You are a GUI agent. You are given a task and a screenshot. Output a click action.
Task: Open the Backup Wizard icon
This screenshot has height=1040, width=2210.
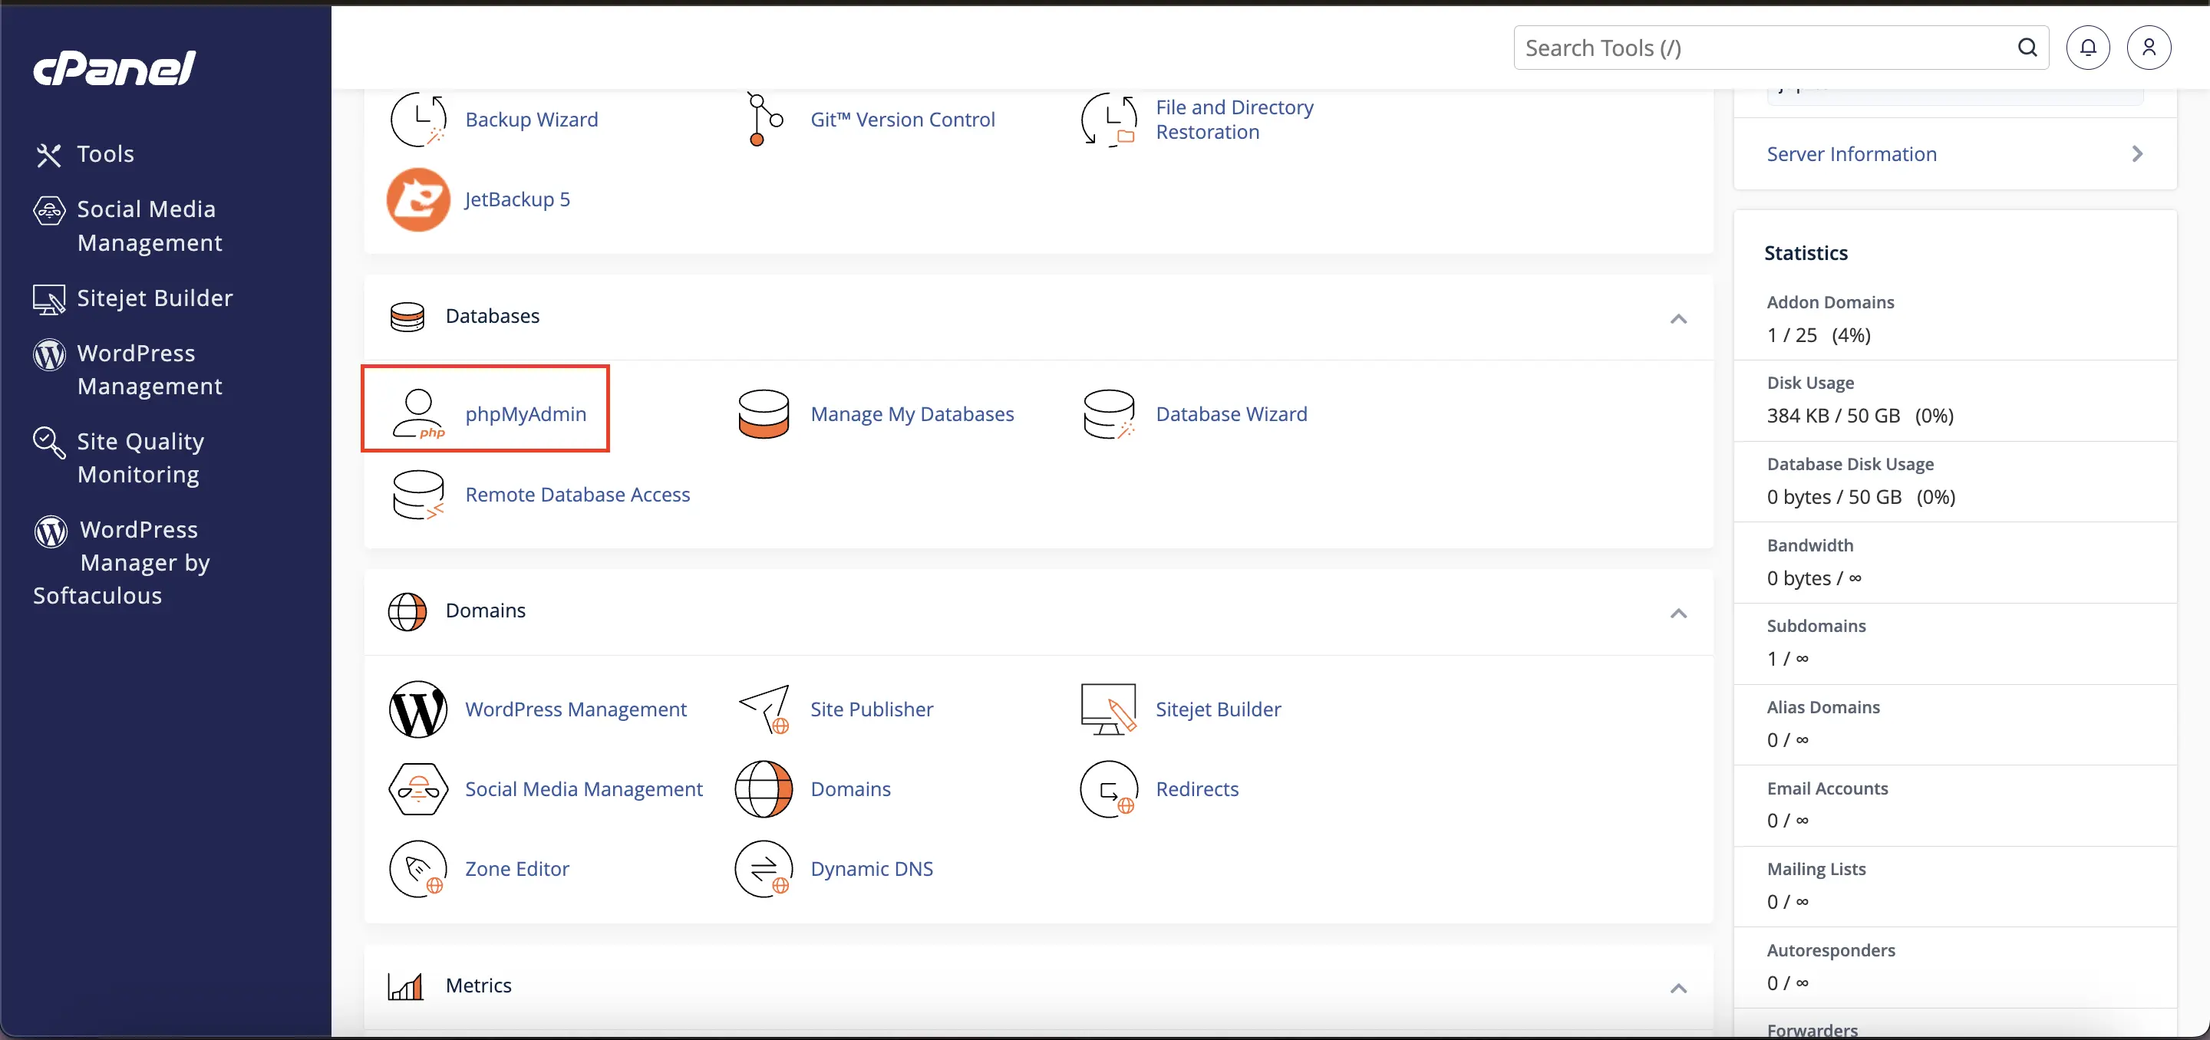419,119
